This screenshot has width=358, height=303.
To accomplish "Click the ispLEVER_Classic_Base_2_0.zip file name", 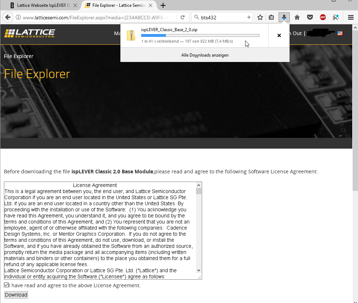I will pos(169,30).
